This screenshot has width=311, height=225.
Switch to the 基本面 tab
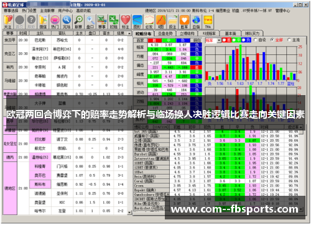[231, 34]
